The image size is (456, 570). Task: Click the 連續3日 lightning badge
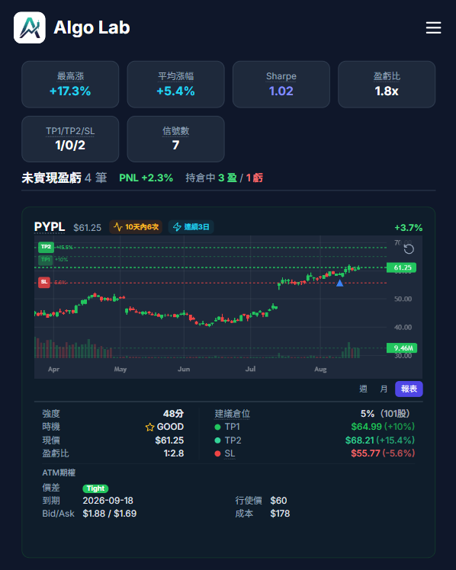[x=191, y=227]
